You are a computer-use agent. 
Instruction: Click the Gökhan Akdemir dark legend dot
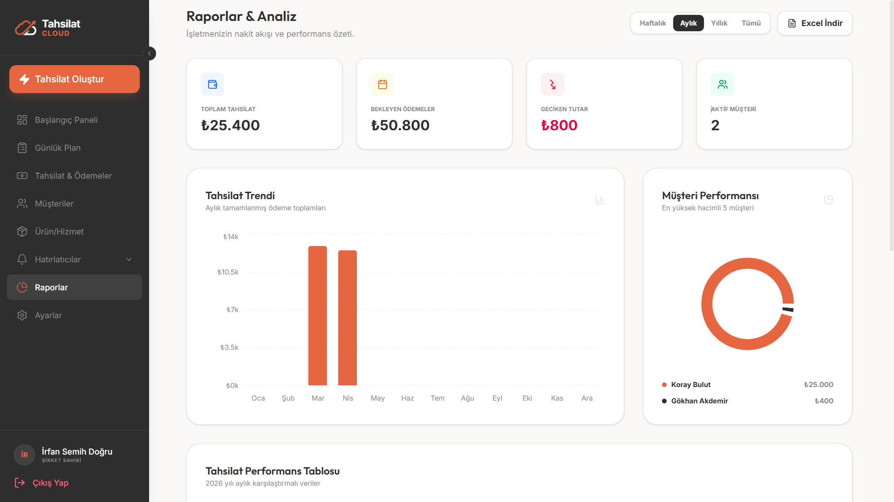click(x=664, y=401)
